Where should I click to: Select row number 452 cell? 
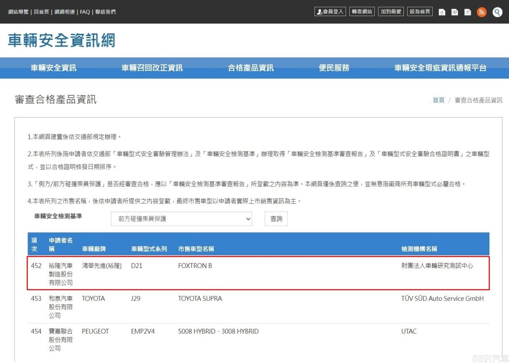coord(36,266)
